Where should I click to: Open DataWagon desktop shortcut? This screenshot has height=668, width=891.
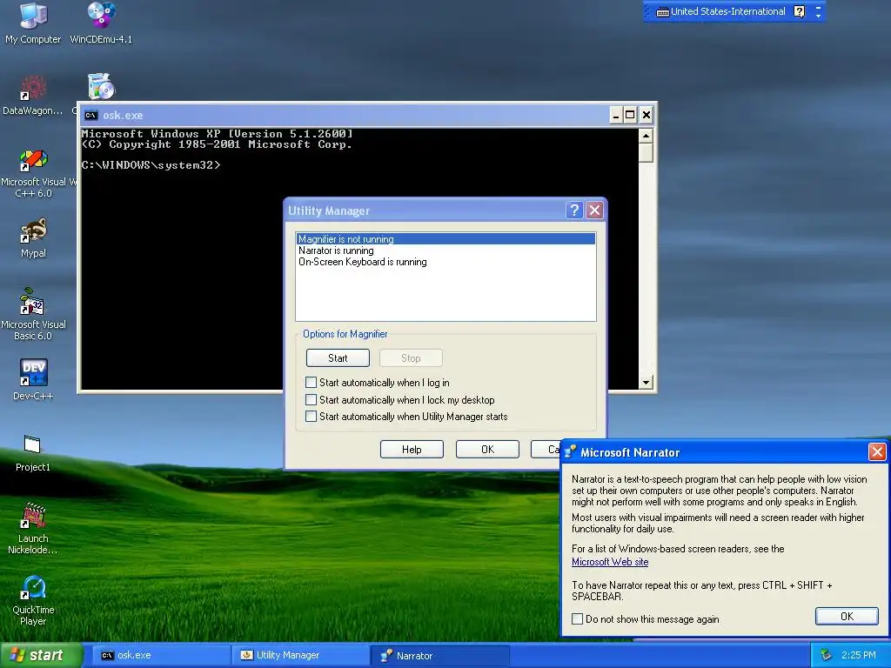33,94
